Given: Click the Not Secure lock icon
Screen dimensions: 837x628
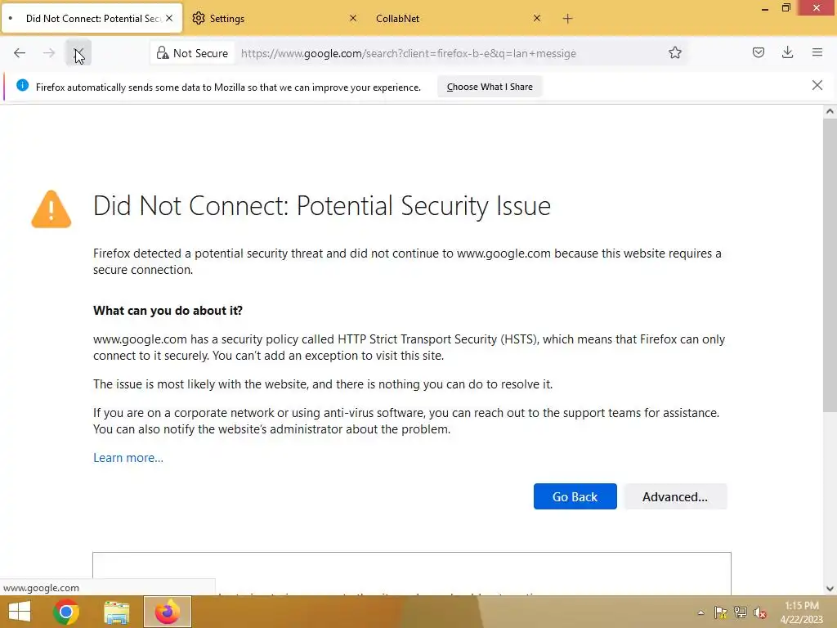Looking at the screenshot, I should [163, 53].
